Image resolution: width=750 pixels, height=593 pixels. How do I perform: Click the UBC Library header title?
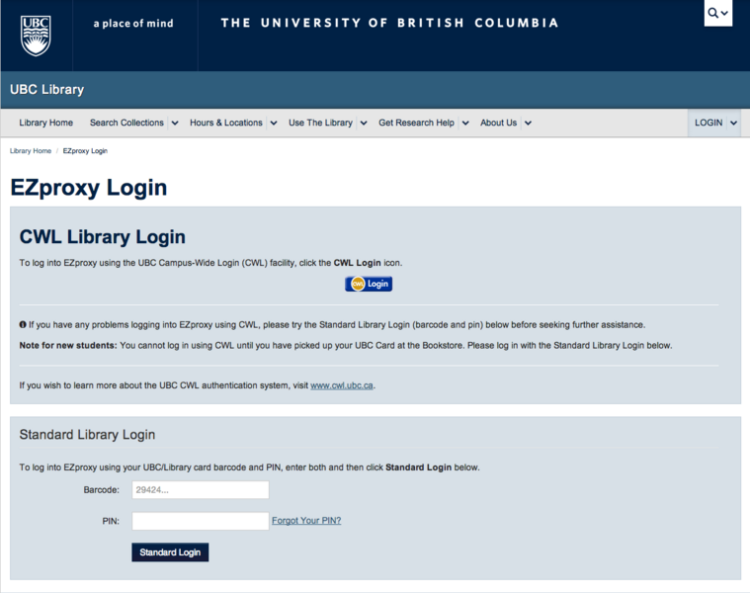tap(46, 90)
